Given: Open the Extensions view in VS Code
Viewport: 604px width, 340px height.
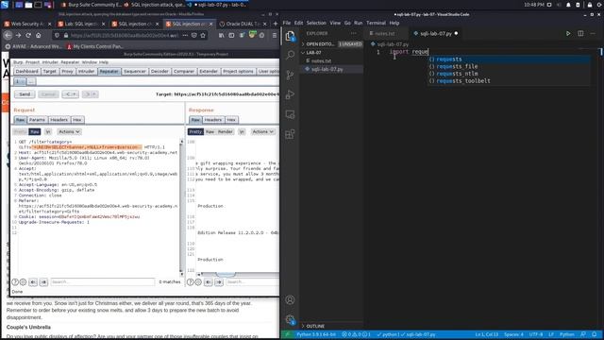Looking at the screenshot, I should point(290,134).
